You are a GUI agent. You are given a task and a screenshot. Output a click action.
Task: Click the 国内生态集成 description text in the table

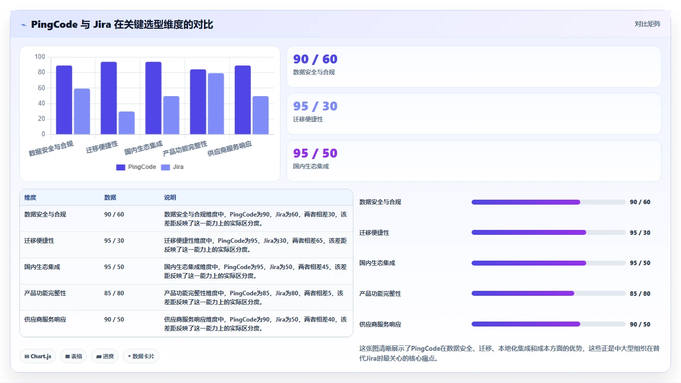(256, 271)
